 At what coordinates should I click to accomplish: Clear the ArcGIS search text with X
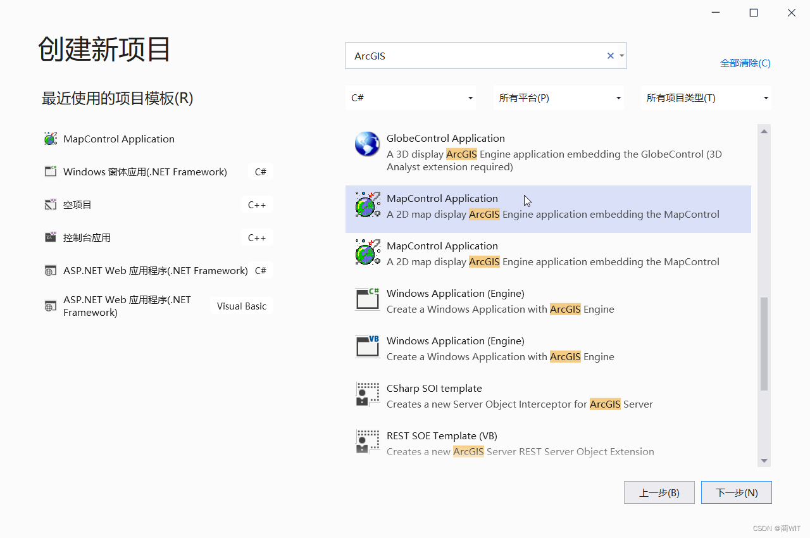click(611, 56)
